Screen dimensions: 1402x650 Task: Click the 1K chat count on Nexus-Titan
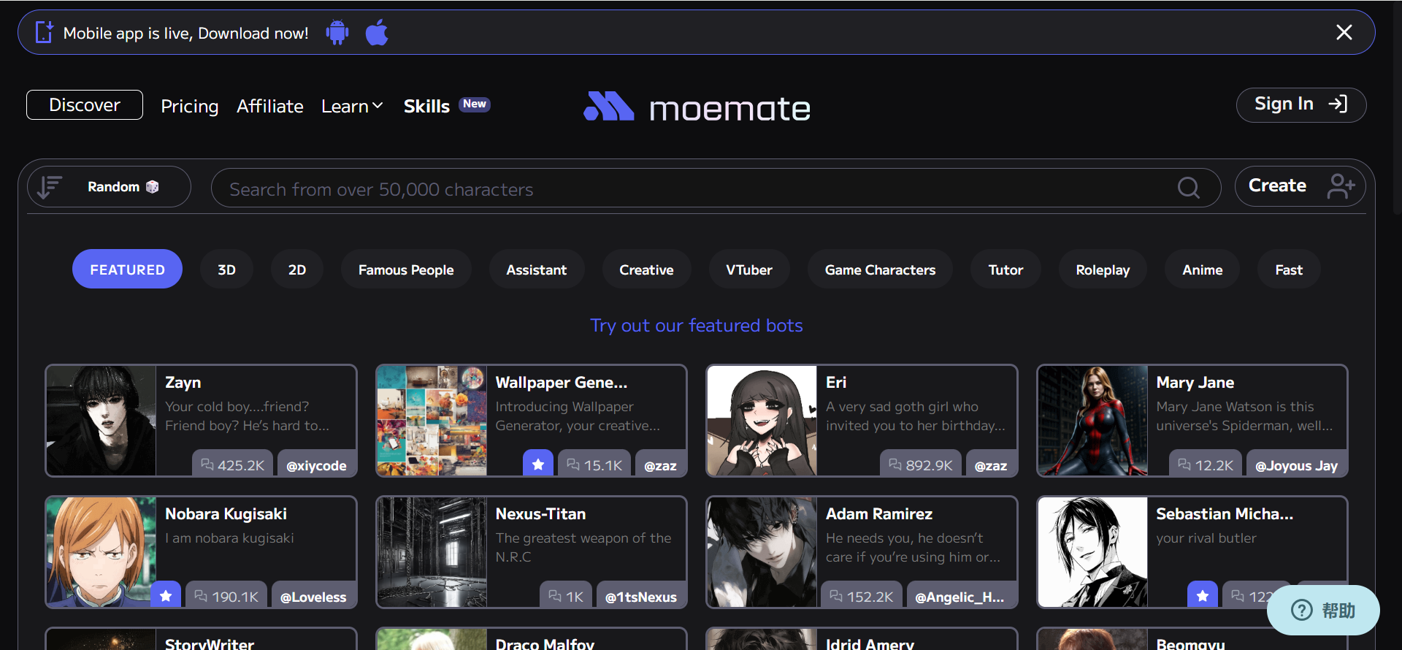(566, 596)
